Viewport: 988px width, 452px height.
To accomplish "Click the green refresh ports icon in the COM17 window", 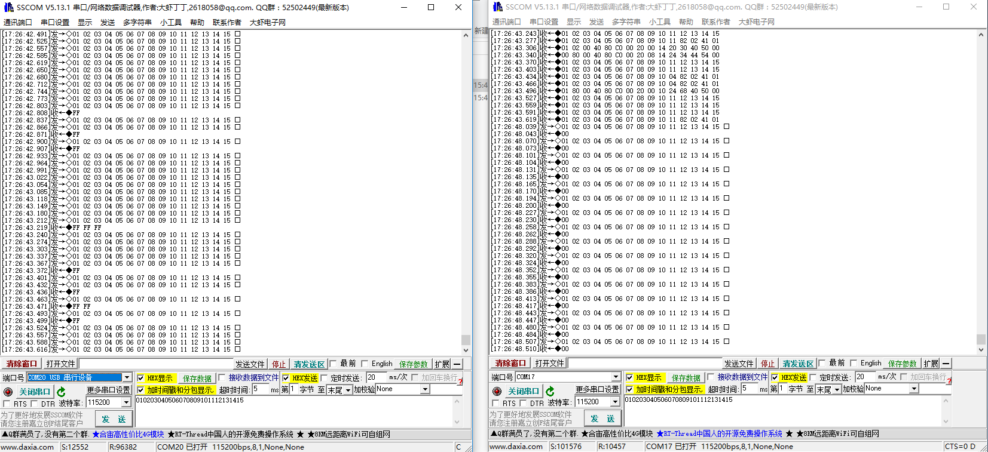I will (x=550, y=391).
